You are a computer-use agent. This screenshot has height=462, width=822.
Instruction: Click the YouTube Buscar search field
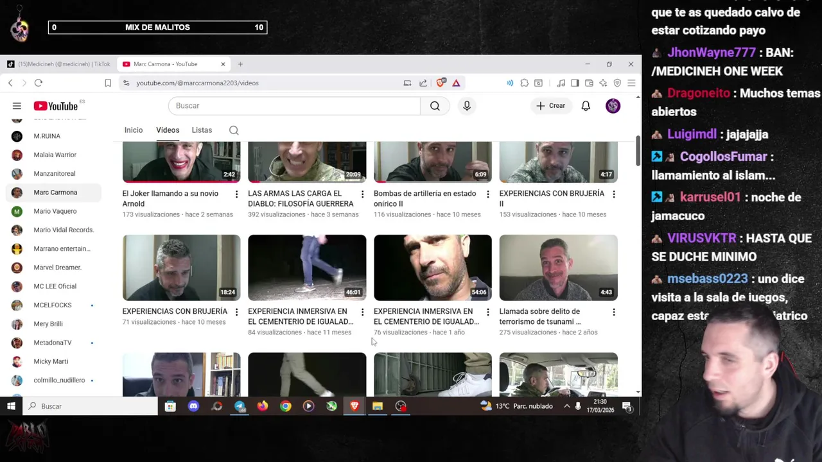[x=294, y=106]
